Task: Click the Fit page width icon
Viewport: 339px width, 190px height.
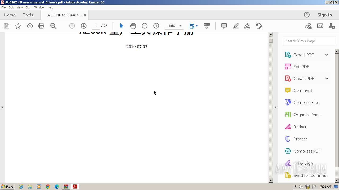Action: coord(192,26)
